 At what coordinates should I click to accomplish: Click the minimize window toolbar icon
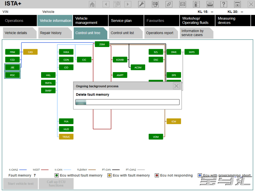click(237, 4)
